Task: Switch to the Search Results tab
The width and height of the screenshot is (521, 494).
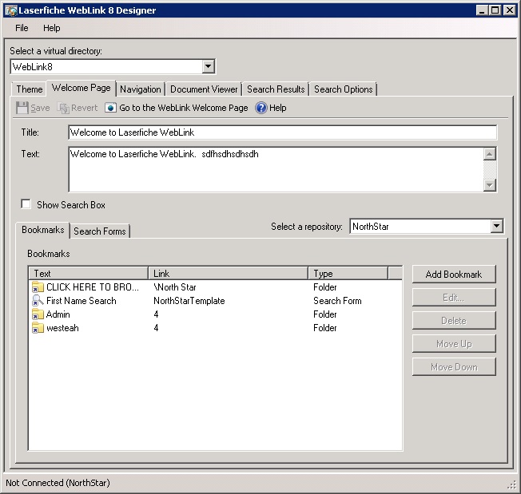Action: (x=276, y=89)
